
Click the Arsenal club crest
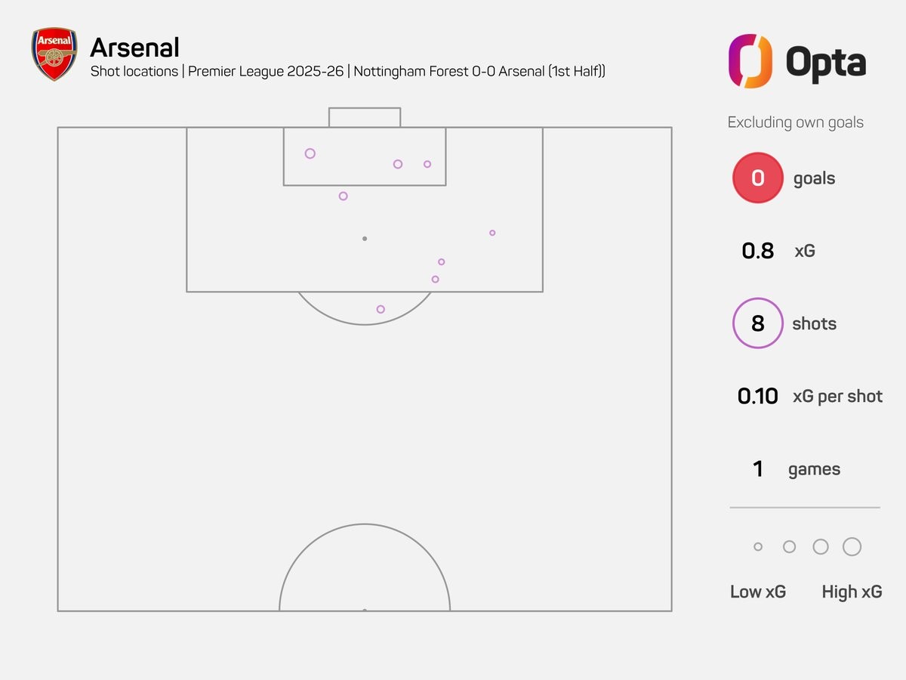pos(54,55)
